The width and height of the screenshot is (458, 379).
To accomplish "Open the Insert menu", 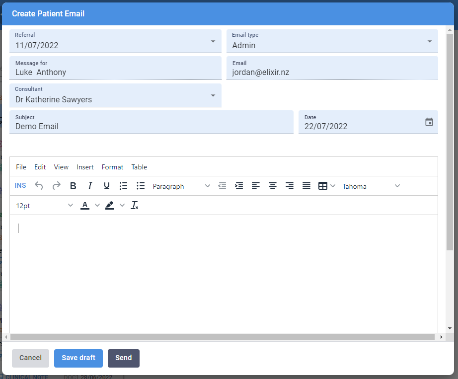I will click(x=85, y=167).
